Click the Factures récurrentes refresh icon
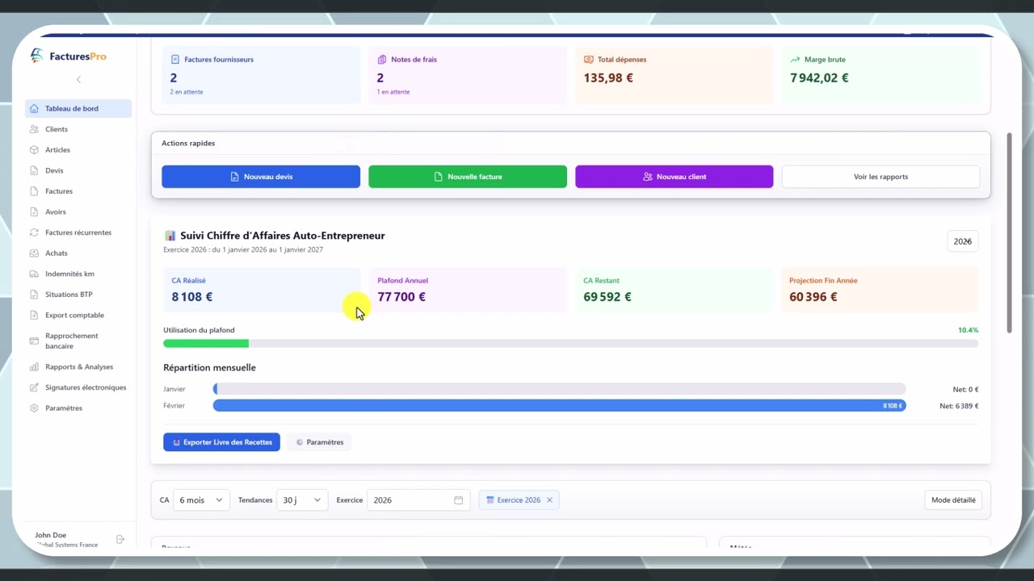Viewport: 1034px width, 581px height. pos(34,232)
